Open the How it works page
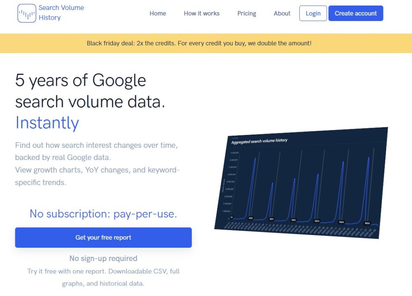Viewport: 412px width, 296px height. coord(202,13)
